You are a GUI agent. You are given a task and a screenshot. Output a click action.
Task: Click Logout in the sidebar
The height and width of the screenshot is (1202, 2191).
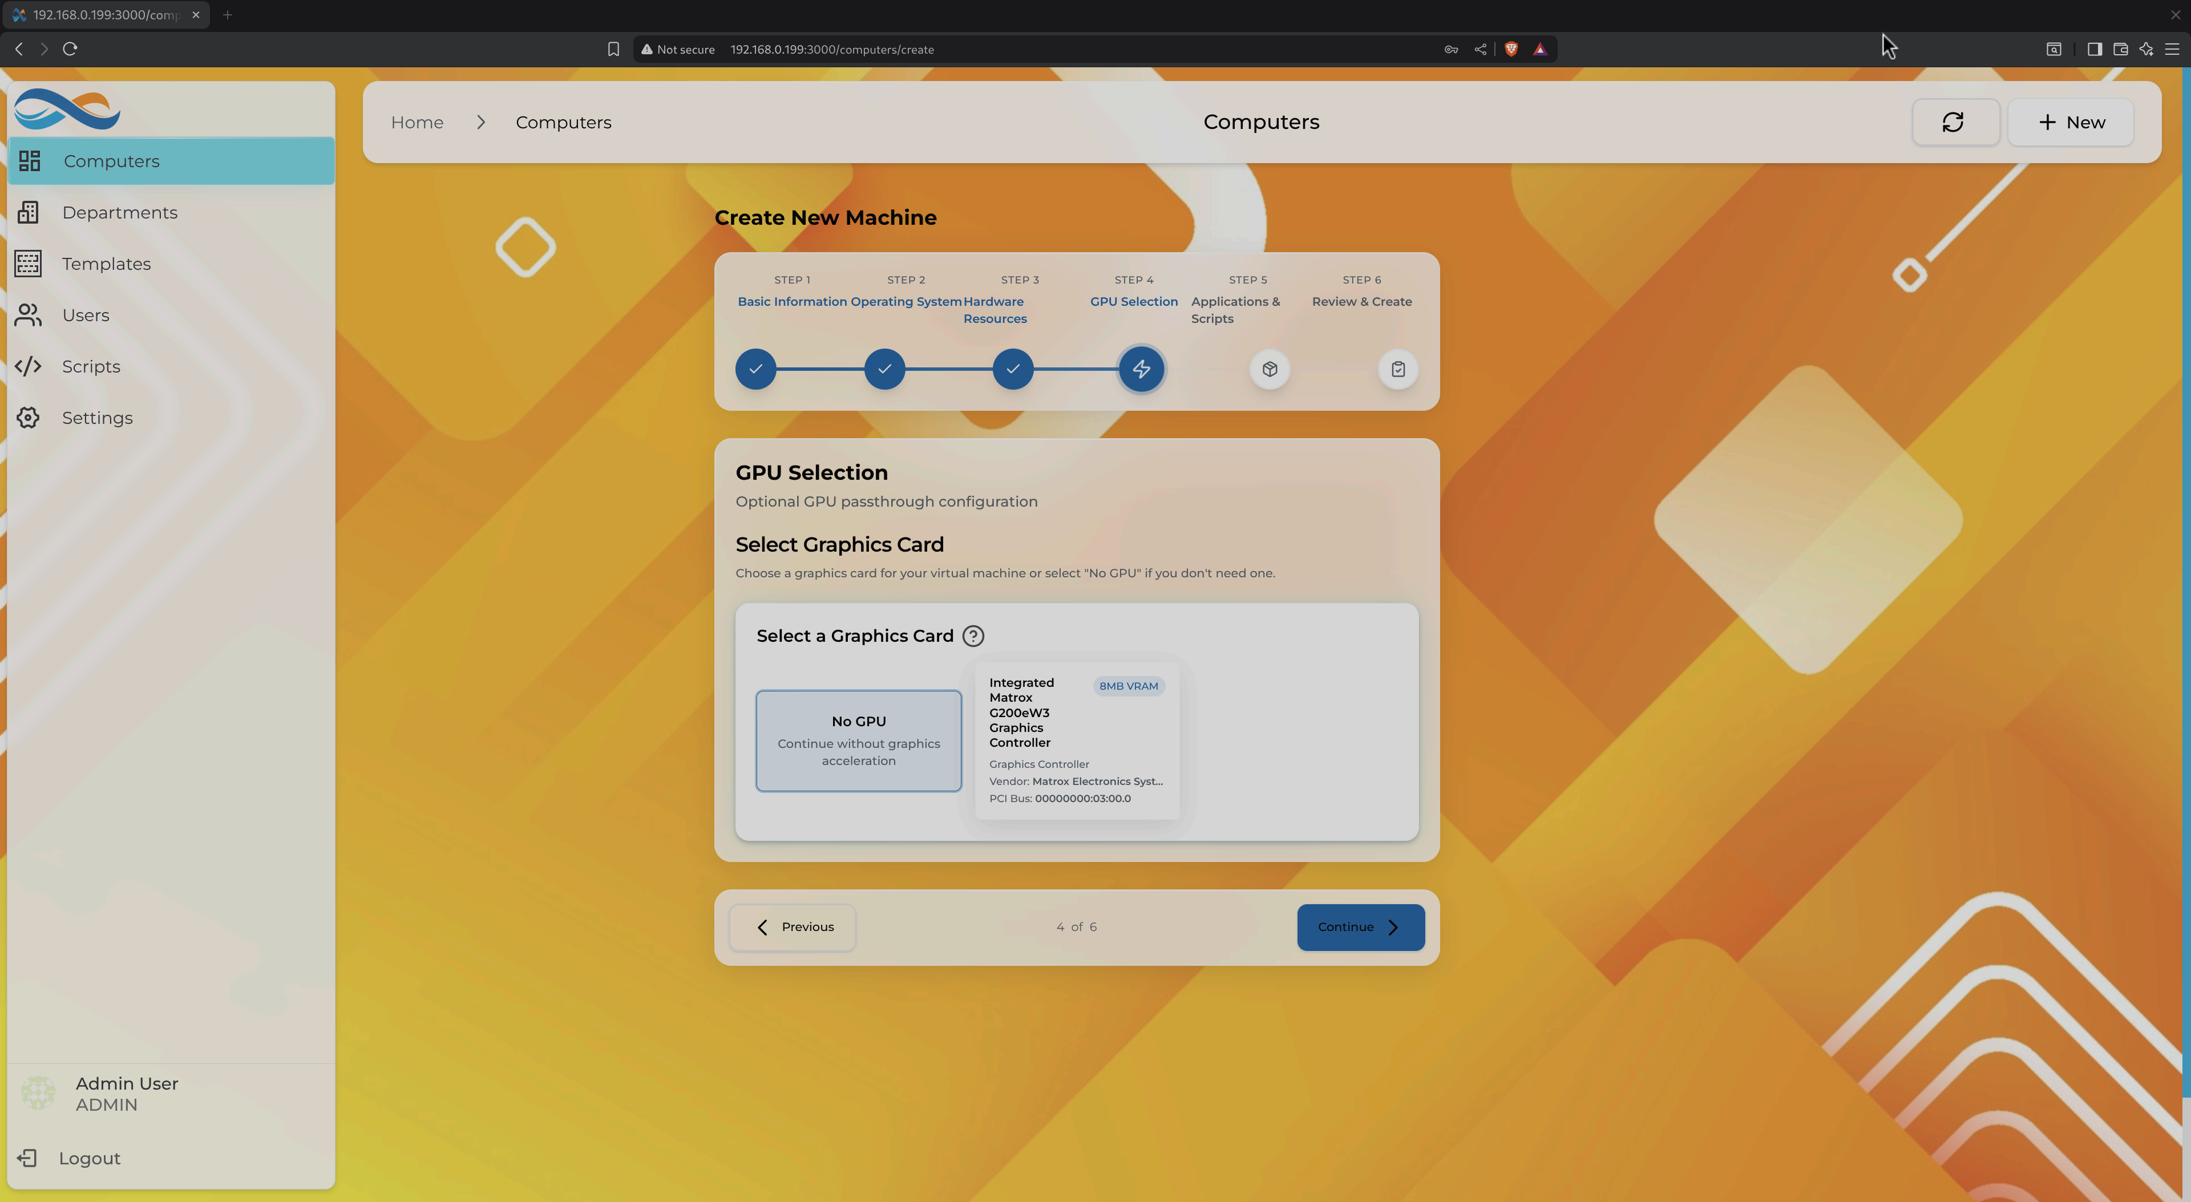[88, 1159]
